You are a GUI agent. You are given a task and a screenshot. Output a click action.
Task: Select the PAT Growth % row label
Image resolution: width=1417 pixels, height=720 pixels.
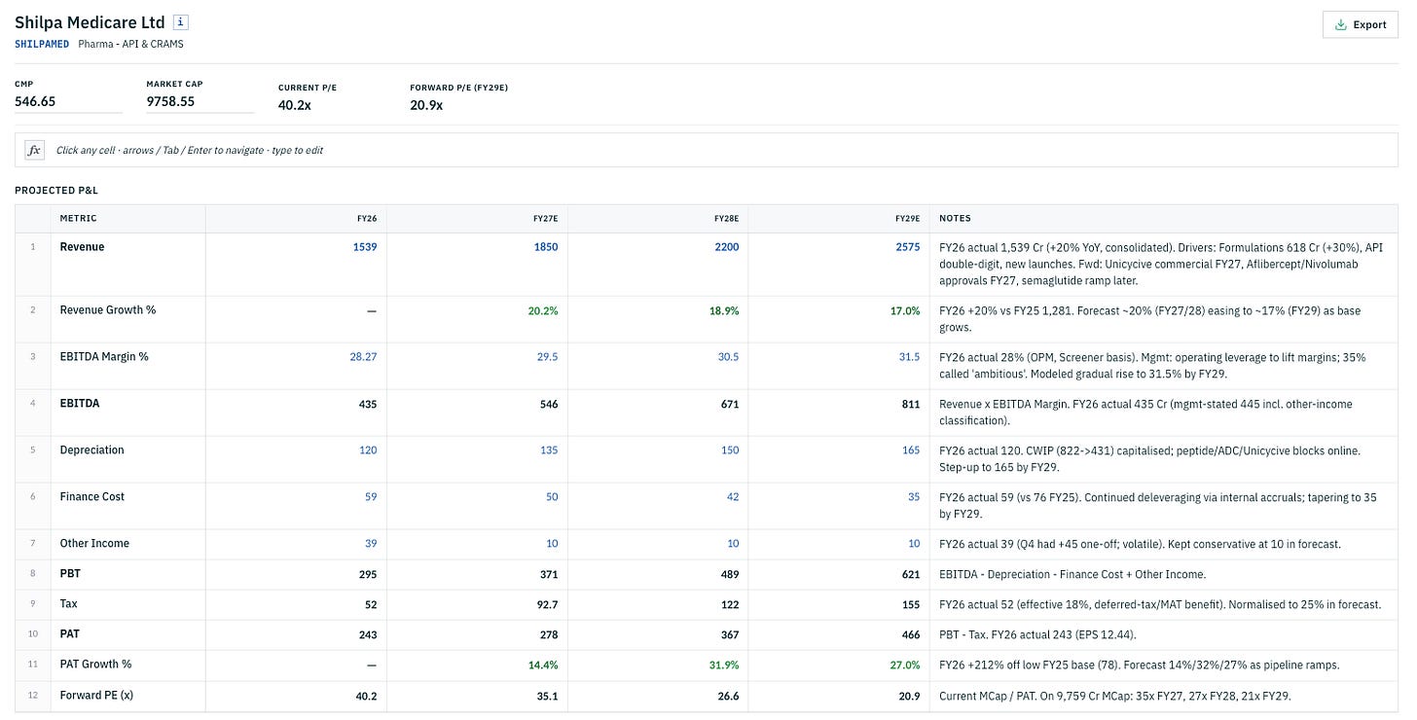coord(95,665)
